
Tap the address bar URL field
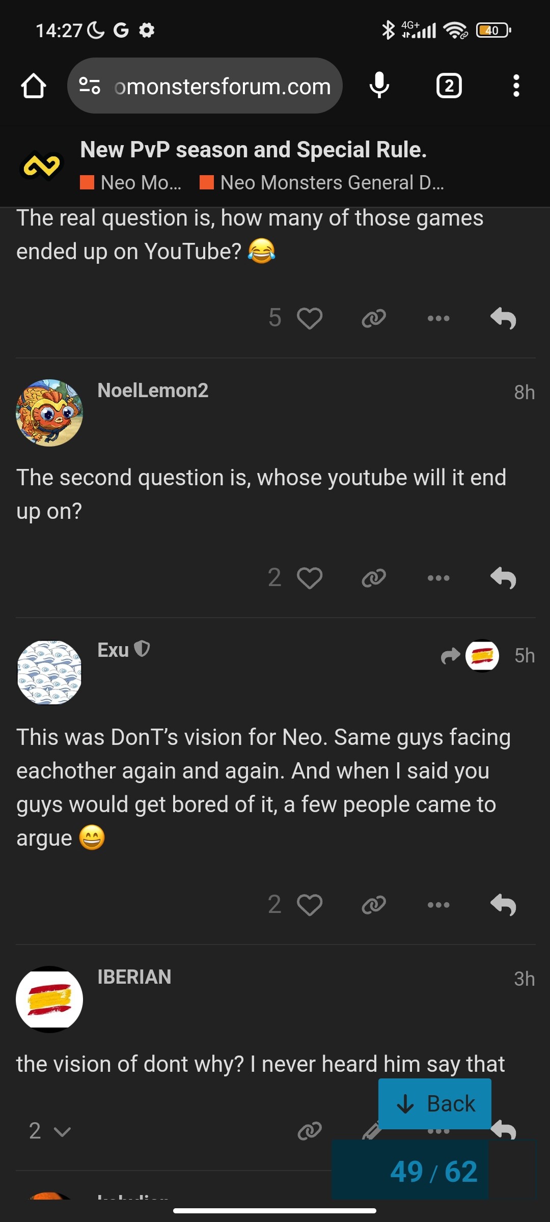click(x=223, y=87)
